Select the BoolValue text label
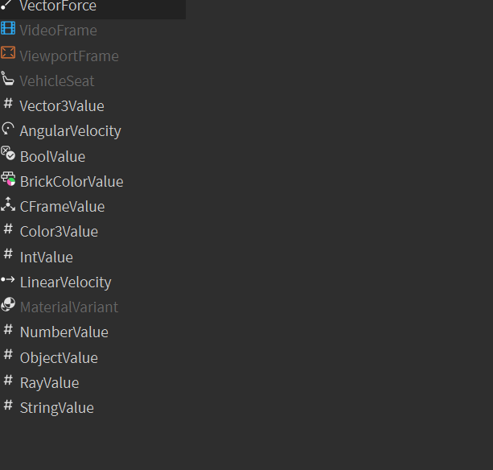This screenshot has width=493, height=470. (x=52, y=157)
